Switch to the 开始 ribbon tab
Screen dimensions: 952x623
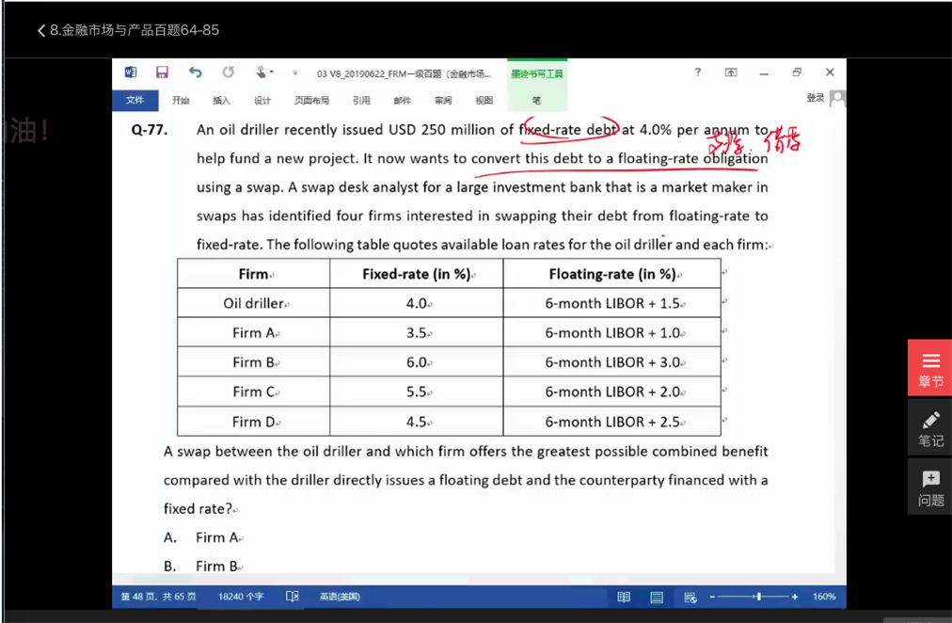point(181,100)
